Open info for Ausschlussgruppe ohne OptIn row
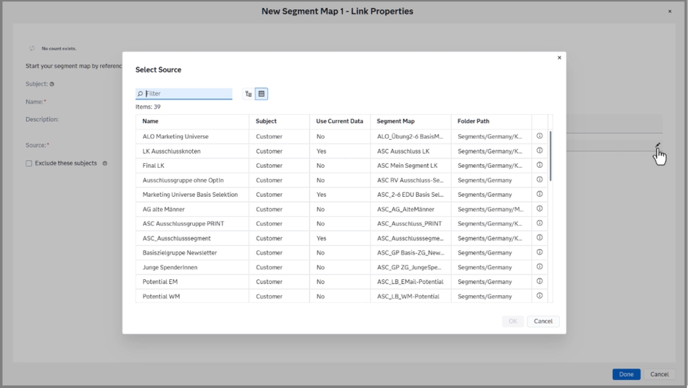This screenshot has width=688, height=388. pos(540,180)
